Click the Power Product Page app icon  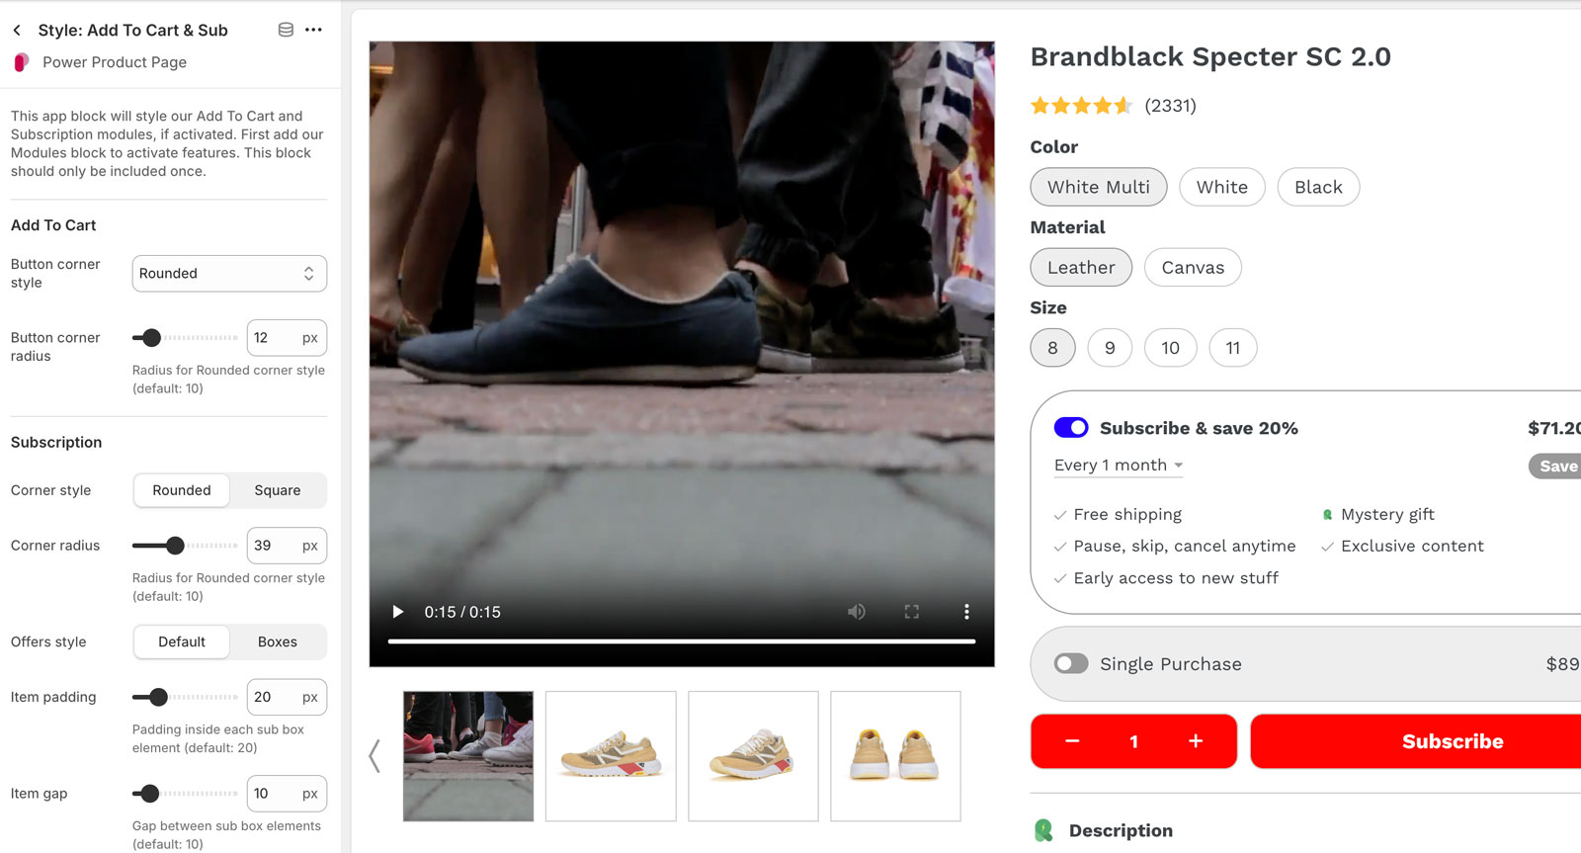pyautogui.click(x=22, y=62)
